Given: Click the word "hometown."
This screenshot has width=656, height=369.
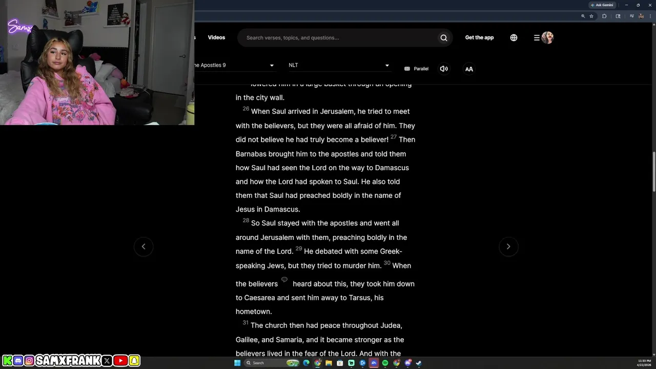Looking at the screenshot, I should click(254, 312).
